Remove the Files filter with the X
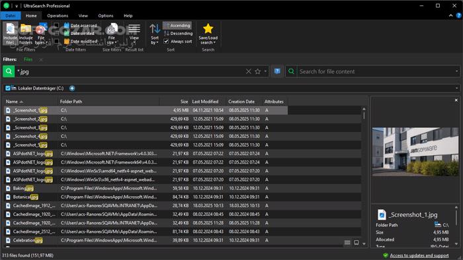 (x=41, y=59)
